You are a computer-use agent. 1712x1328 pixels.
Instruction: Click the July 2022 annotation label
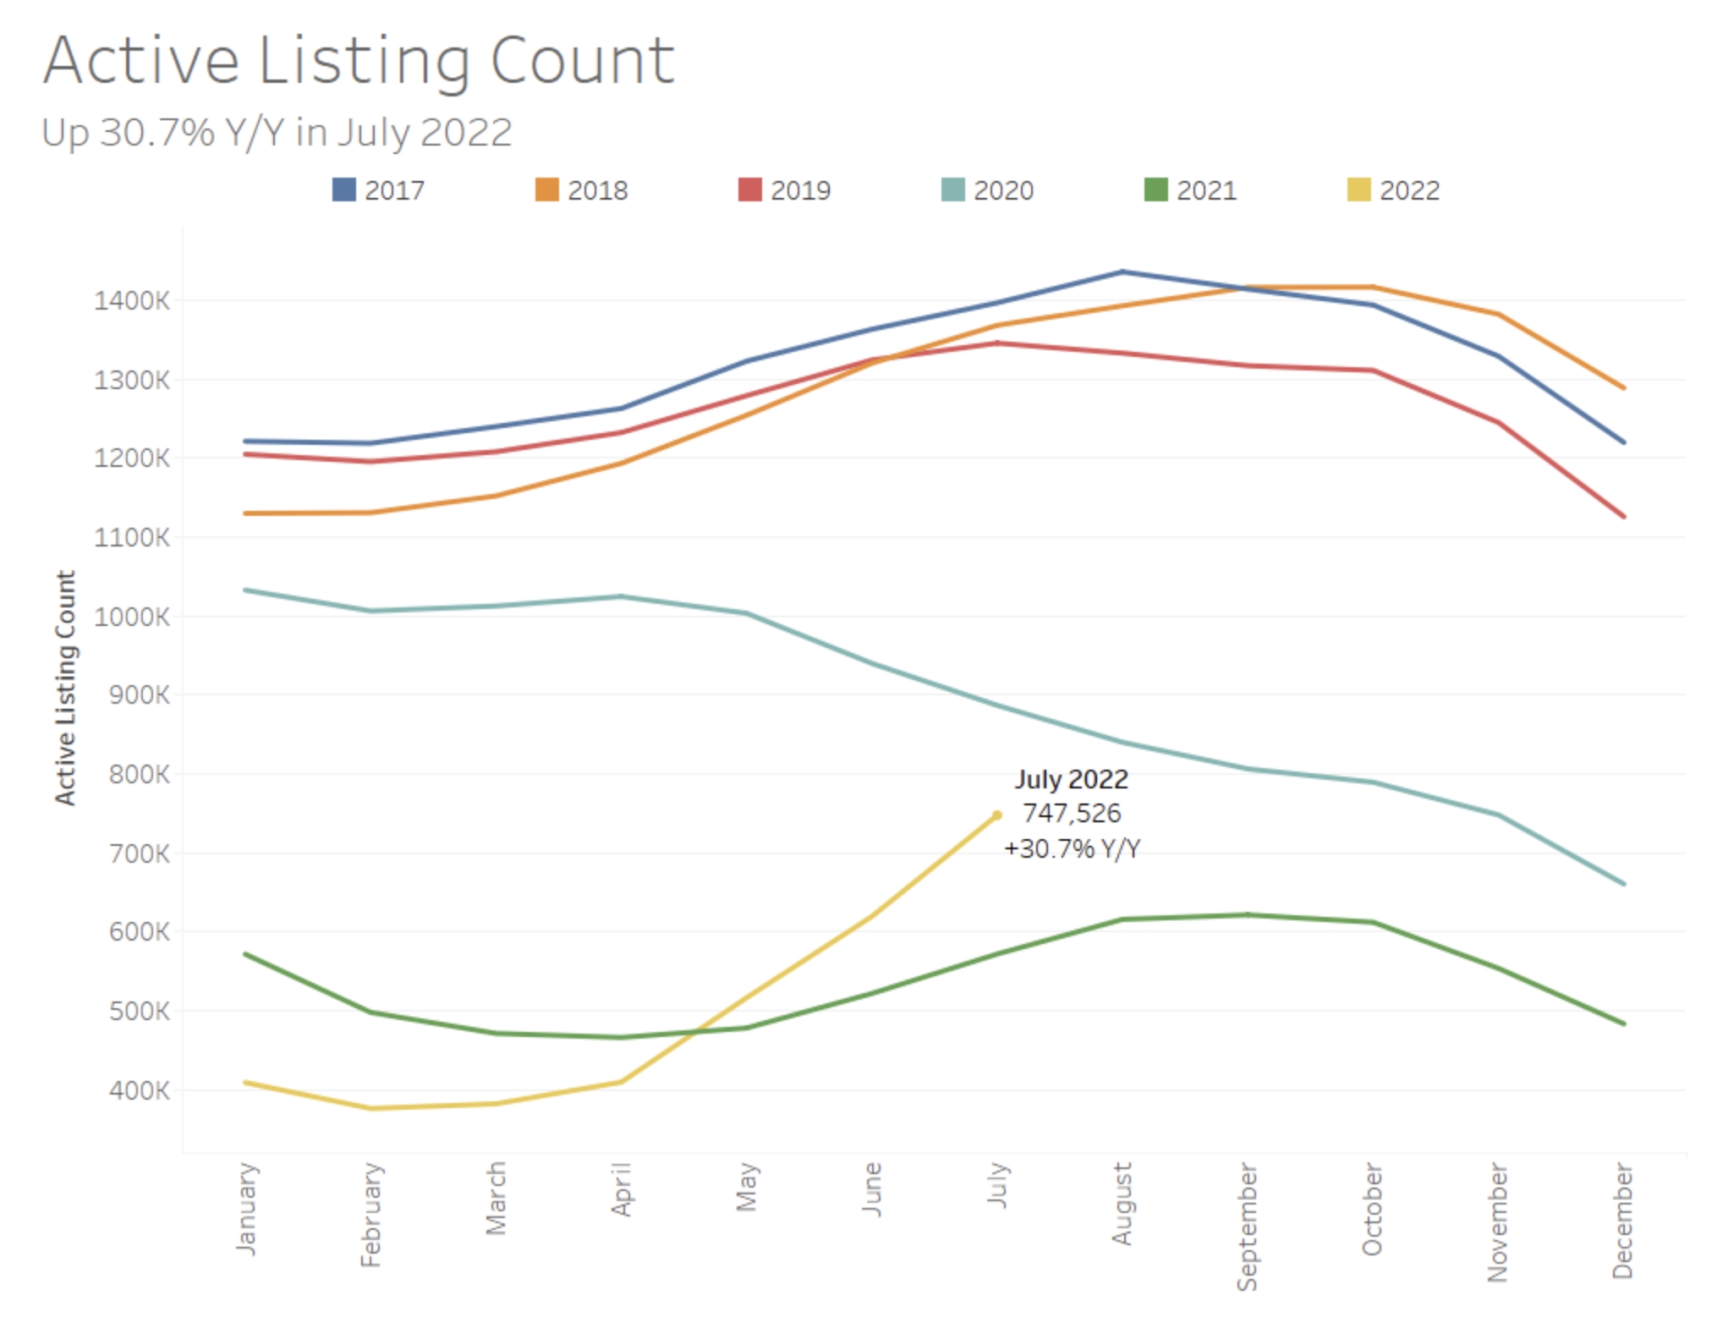[1071, 779]
